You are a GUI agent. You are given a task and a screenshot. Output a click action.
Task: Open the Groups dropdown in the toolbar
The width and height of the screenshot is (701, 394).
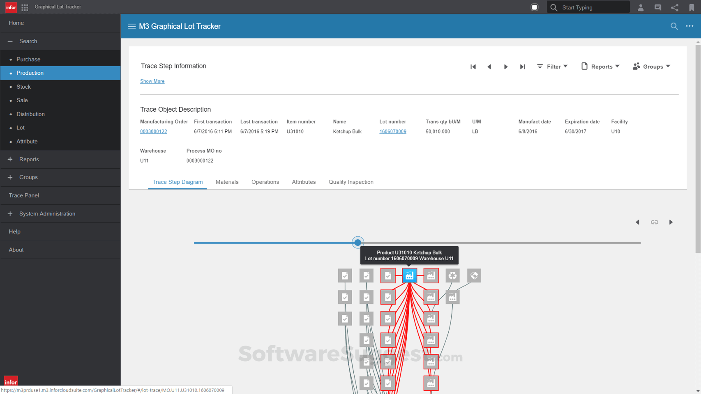tap(652, 66)
